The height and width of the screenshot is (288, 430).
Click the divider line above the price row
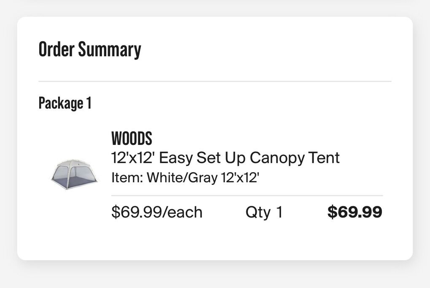point(247,196)
